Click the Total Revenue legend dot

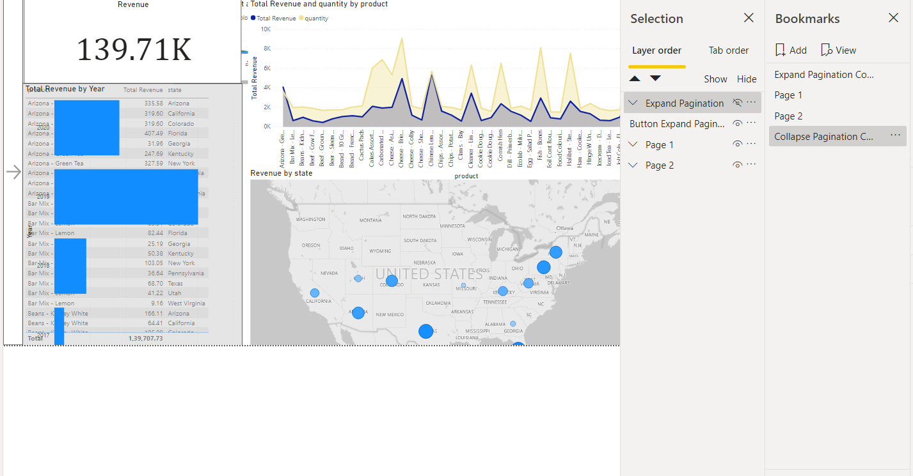pos(253,19)
